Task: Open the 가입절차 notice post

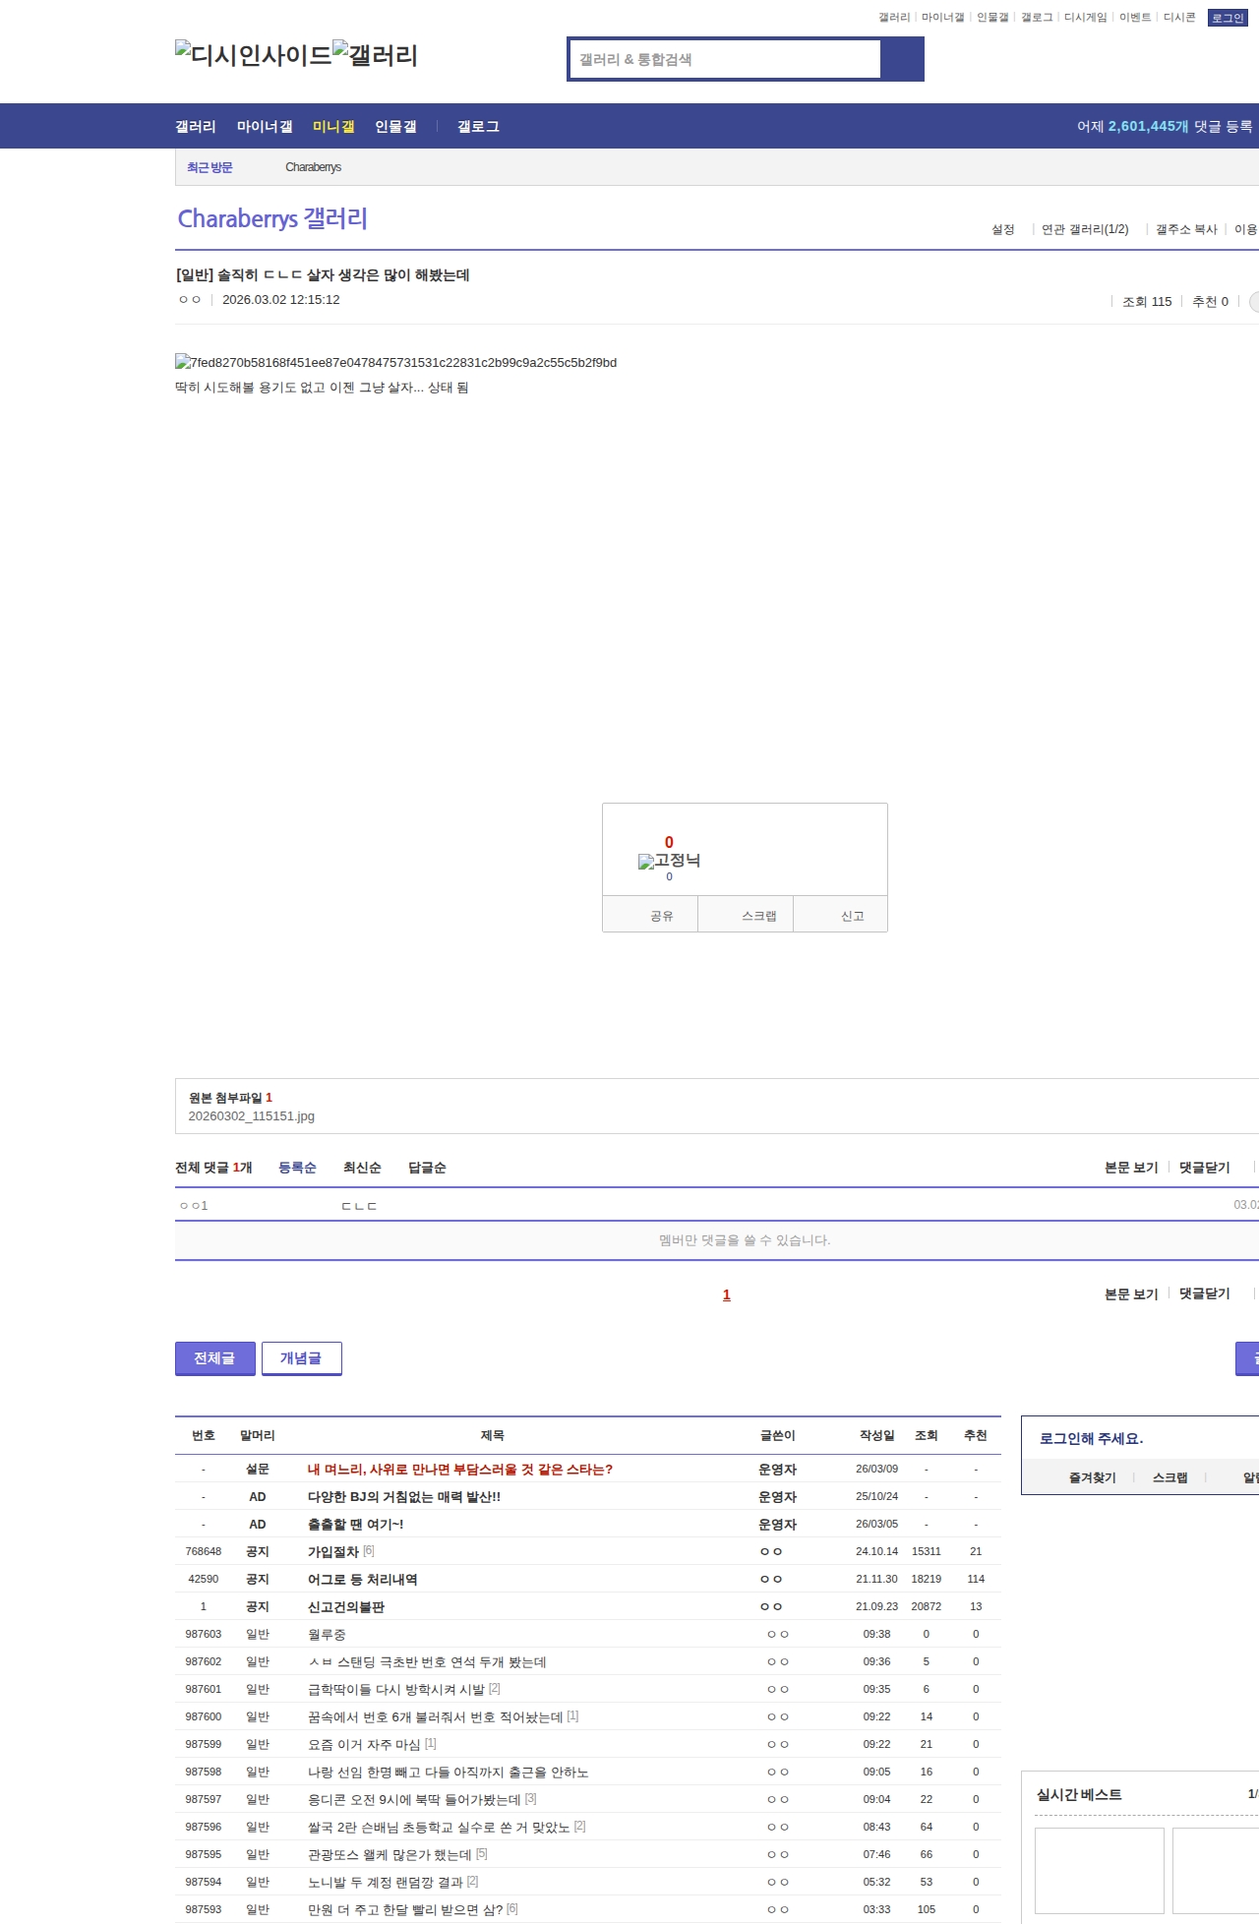Action: (x=333, y=1551)
